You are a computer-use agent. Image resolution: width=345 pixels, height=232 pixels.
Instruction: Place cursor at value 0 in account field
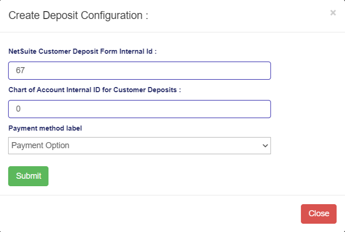(18, 109)
